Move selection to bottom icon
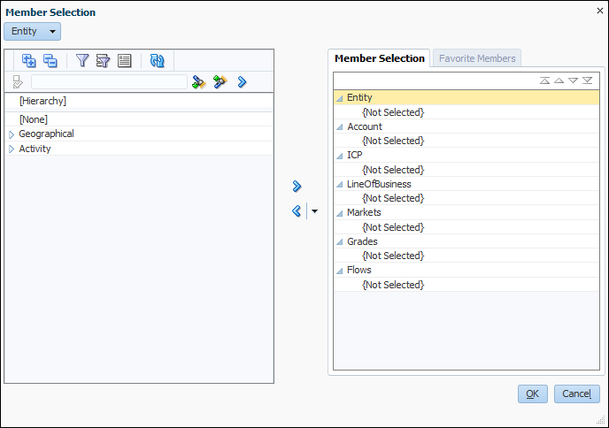609x428 pixels. (x=587, y=80)
